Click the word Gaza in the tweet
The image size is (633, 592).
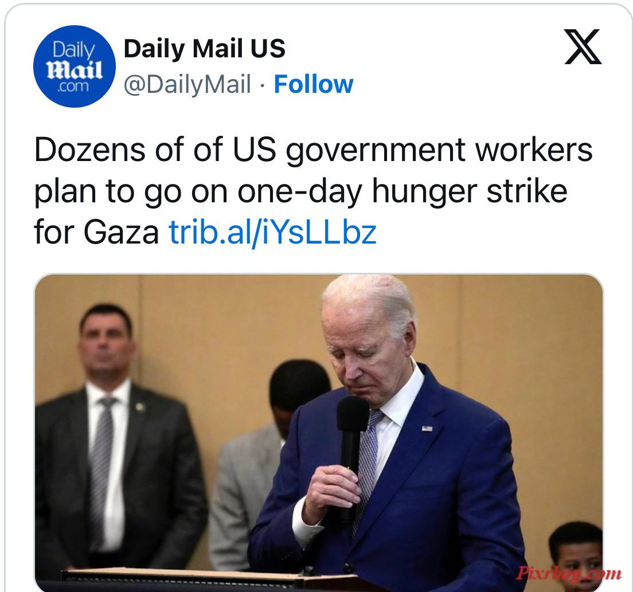(x=121, y=233)
